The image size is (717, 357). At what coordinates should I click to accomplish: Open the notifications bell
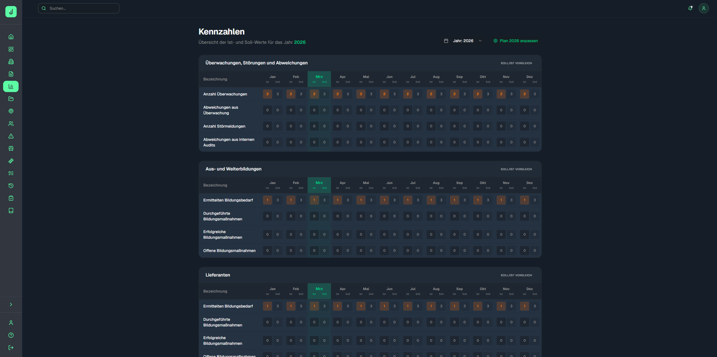[x=690, y=8]
